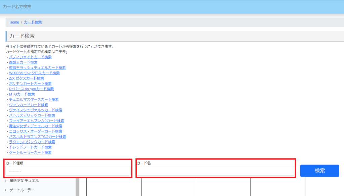
Task: Click the sidebar vertical scrollbar
Action: tap(78, 187)
